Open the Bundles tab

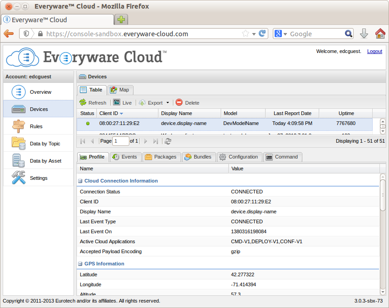[199, 157]
